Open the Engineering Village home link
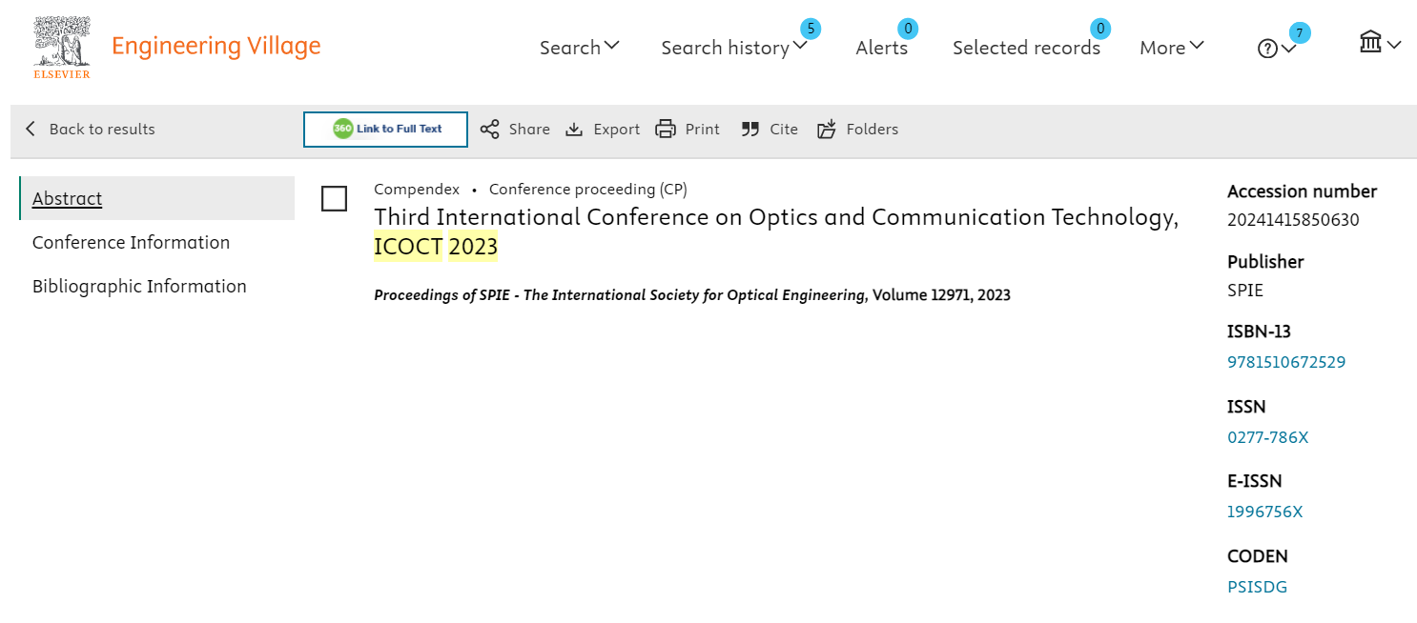Screen dimensions: 1417x623 click(216, 46)
